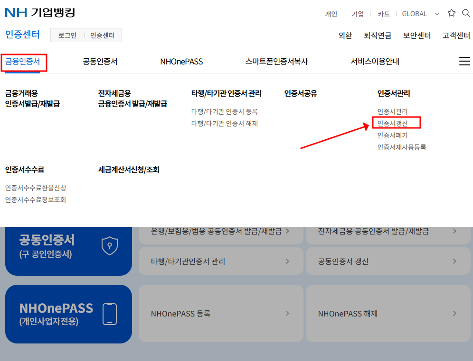
Task: Click the 로그인 button
Action: (67, 35)
